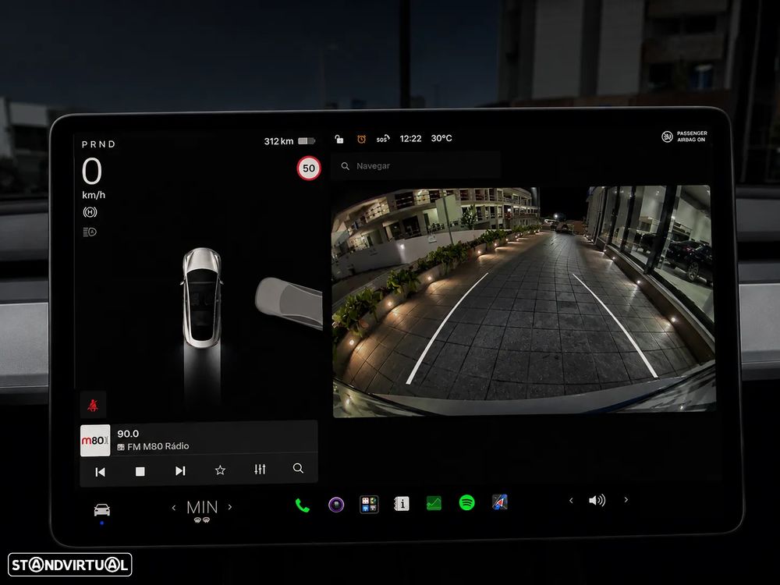The image size is (780, 585).
Task: Skip to the next radio station
Action: tap(180, 470)
